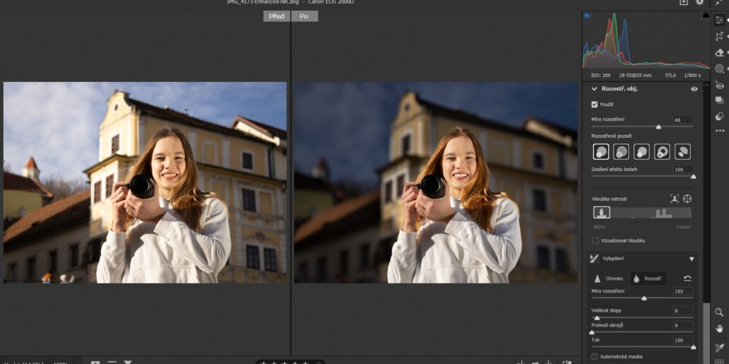Screen dimensions: 729x364
Task: Click the export box-with-plus icon
Action: coord(684,2)
